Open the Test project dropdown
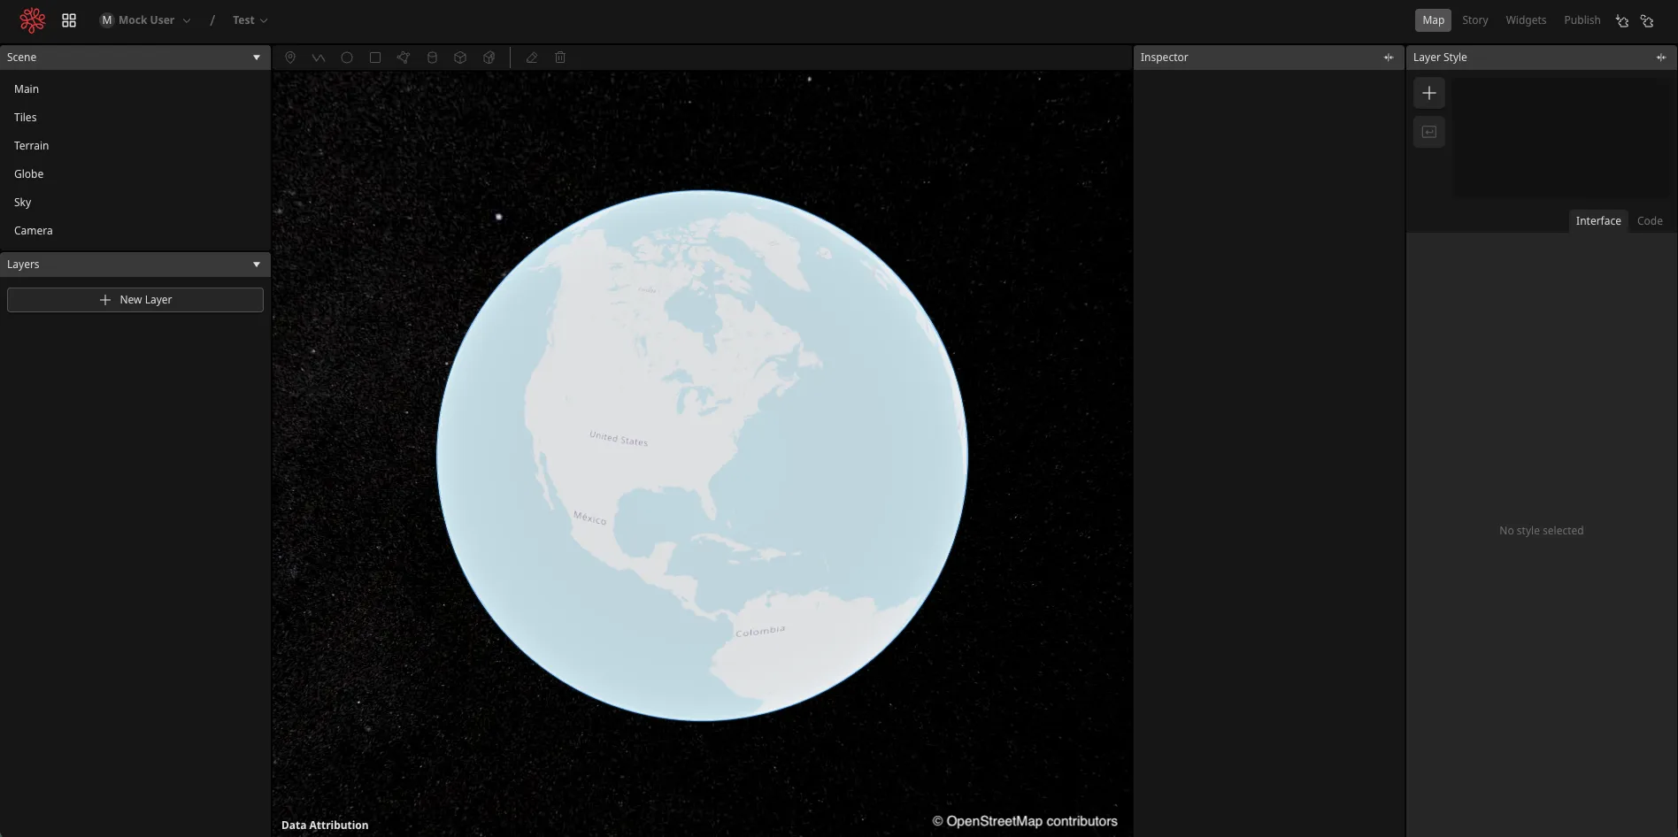This screenshot has width=1678, height=837. click(x=250, y=20)
